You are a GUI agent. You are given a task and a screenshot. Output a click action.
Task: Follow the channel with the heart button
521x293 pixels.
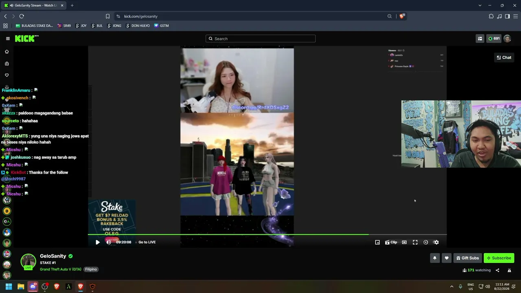click(x=447, y=258)
